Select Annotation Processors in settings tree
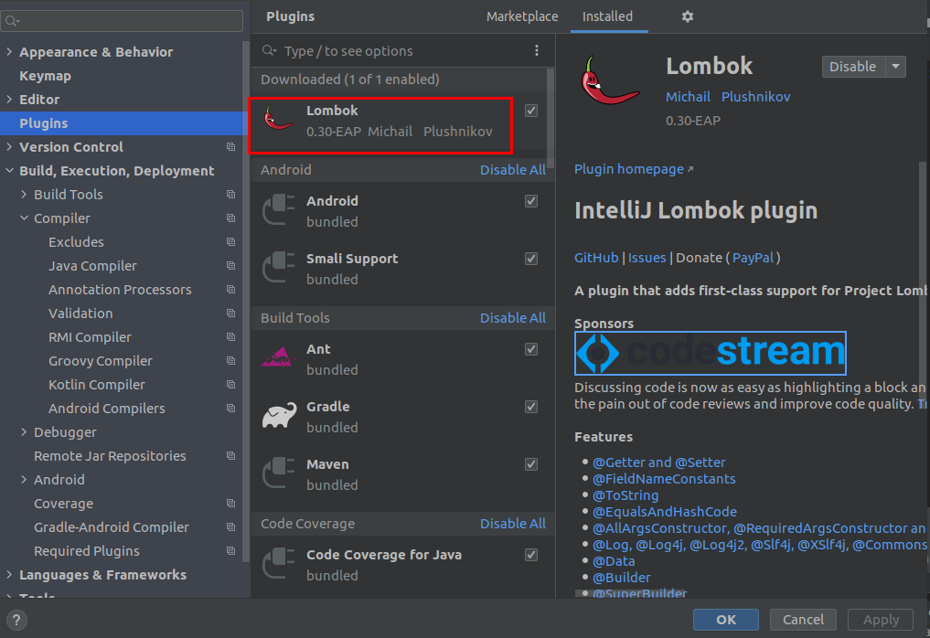The image size is (930, 638). (x=120, y=290)
